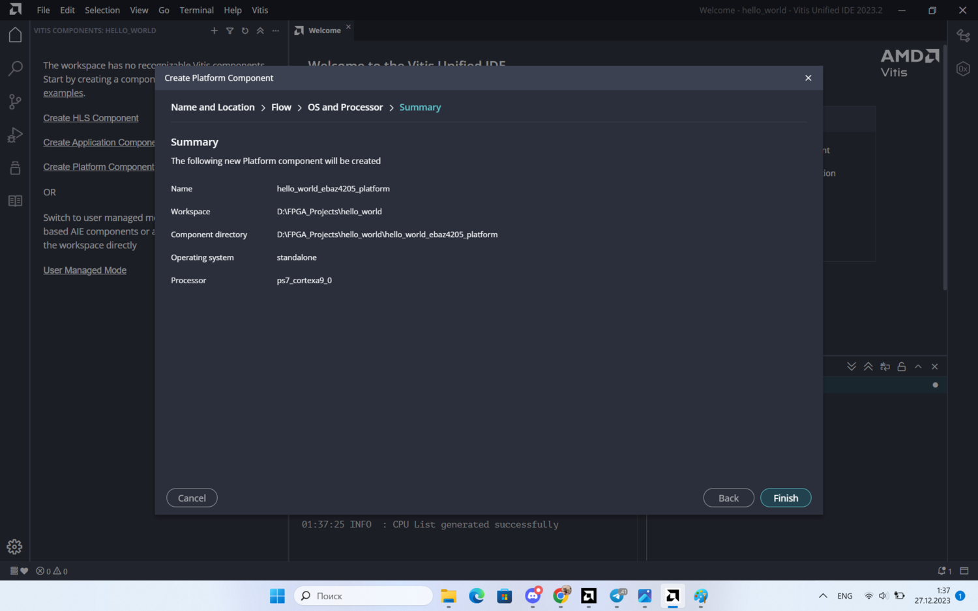Open the Search view in activity bar

(15, 68)
